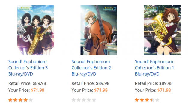The height and width of the screenshot is (108, 188).
Task: Click first orange star under Edition 3
Action: point(10,100)
